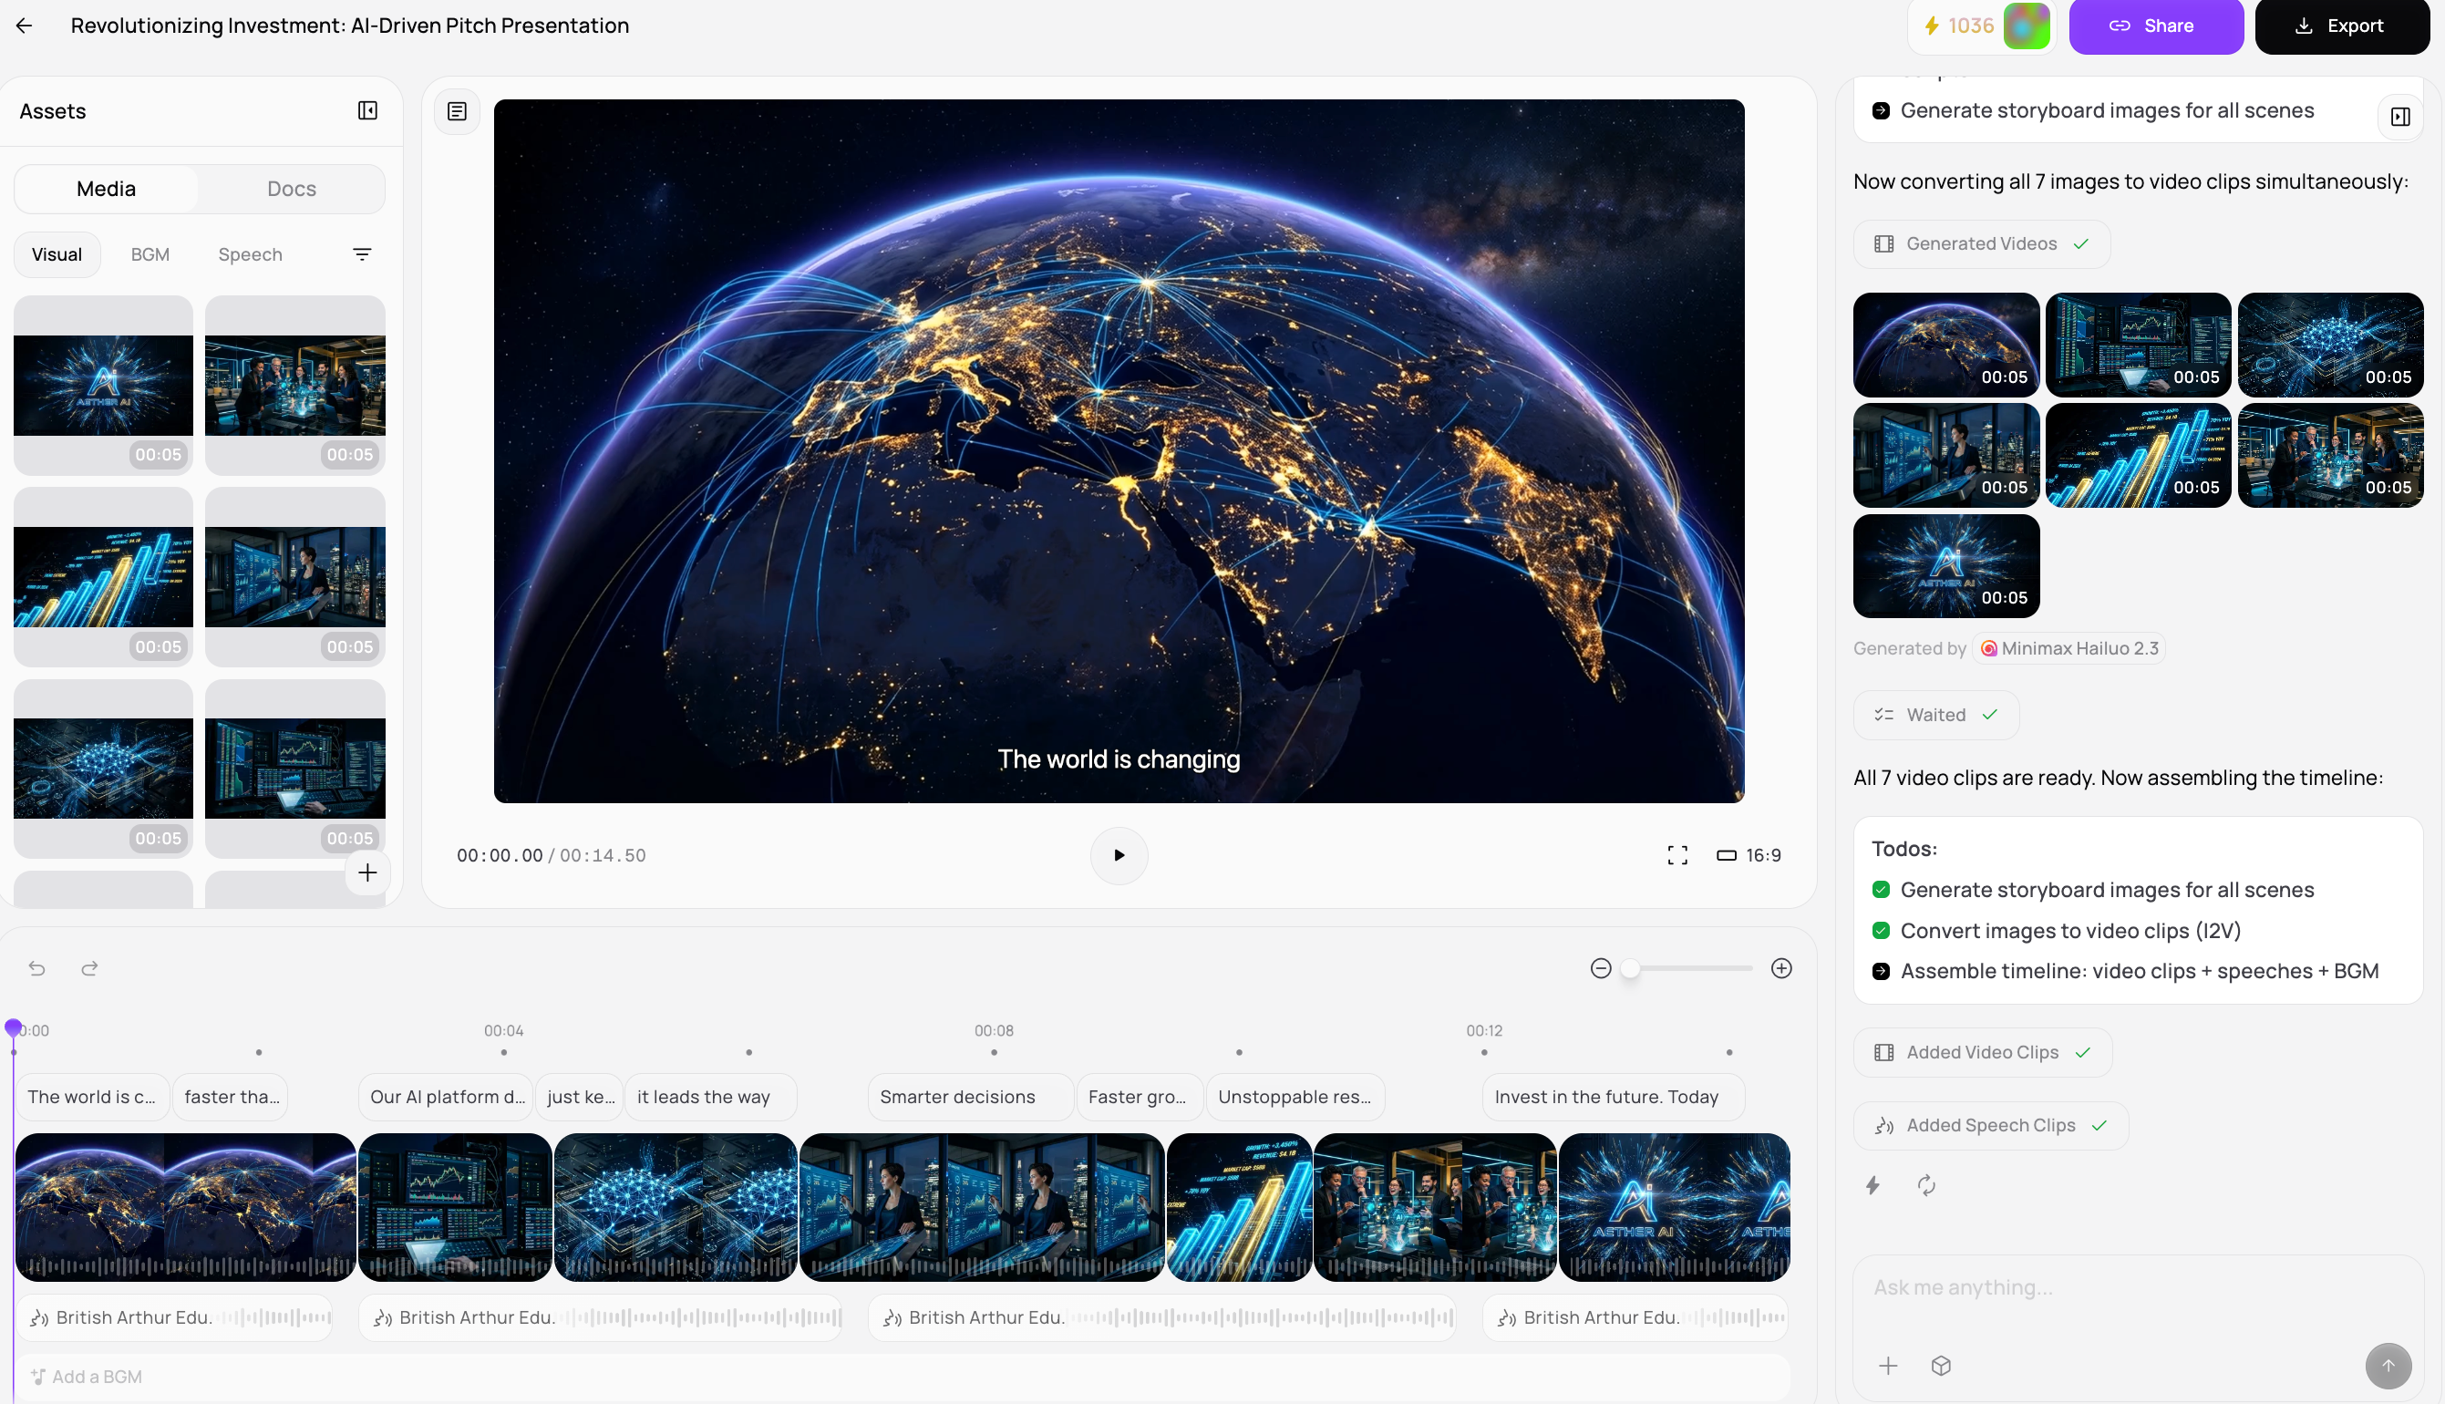The height and width of the screenshot is (1404, 2445).
Task: Click the add media plus button
Action: pyautogui.click(x=367, y=872)
